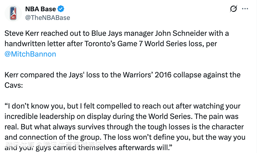Open the three-dot more options menu
The image size is (258, 153).
(x=245, y=9)
